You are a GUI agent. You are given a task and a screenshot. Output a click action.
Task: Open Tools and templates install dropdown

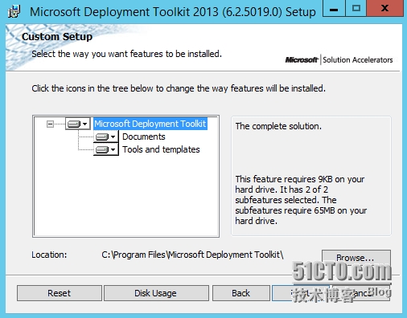pyautogui.click(x=106, y=149)
